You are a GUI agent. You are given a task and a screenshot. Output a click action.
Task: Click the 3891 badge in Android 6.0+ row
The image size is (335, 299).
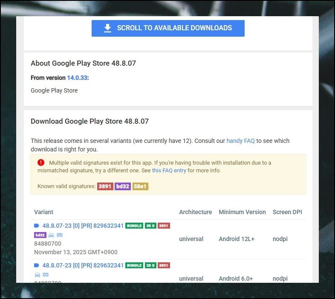[x=164, y=265]
